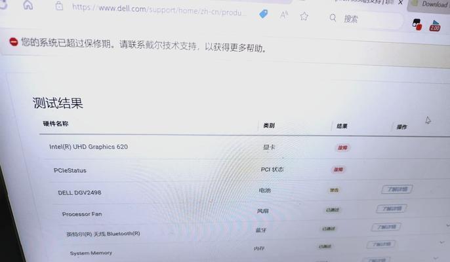The width and height of the screenshot is (450, 262).
Task: Click the 操作 column header
Action: pyautogui.click(x=401, y=127)
